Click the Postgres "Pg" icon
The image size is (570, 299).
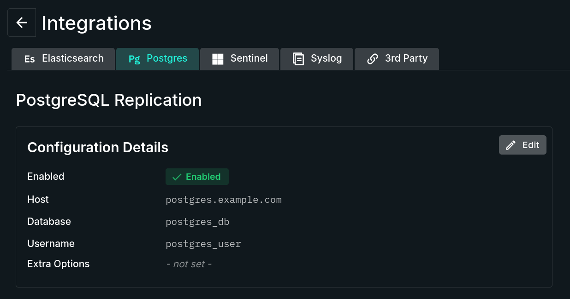[x=134, y=58]
